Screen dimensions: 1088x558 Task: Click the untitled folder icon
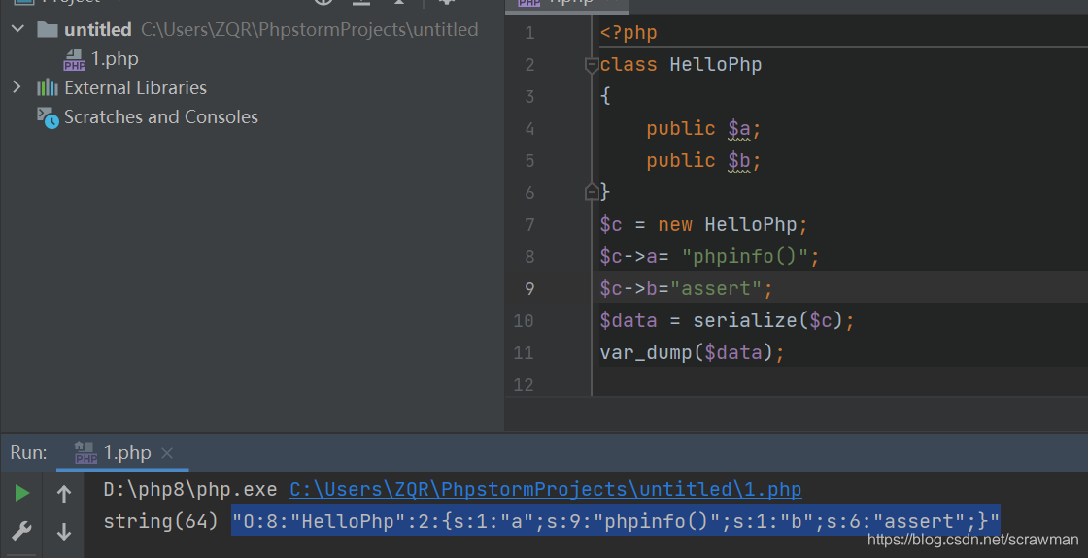click(48, 29)
